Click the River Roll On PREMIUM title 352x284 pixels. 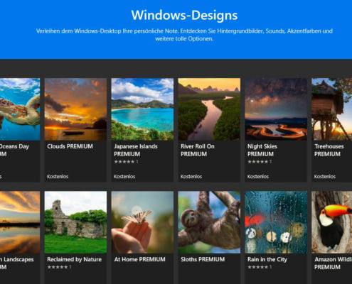(x=198, y=150)
